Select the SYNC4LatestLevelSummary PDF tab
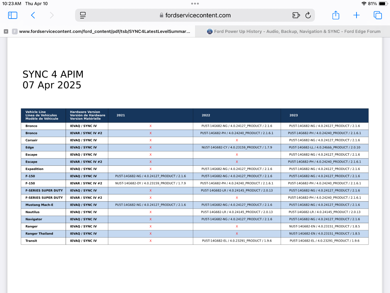Viewport: 390px width, 293px height. (97, 32)
